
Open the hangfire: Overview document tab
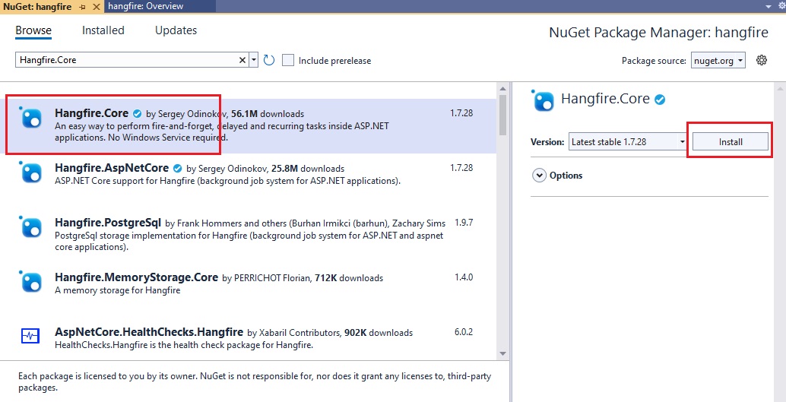coord(146,7)
